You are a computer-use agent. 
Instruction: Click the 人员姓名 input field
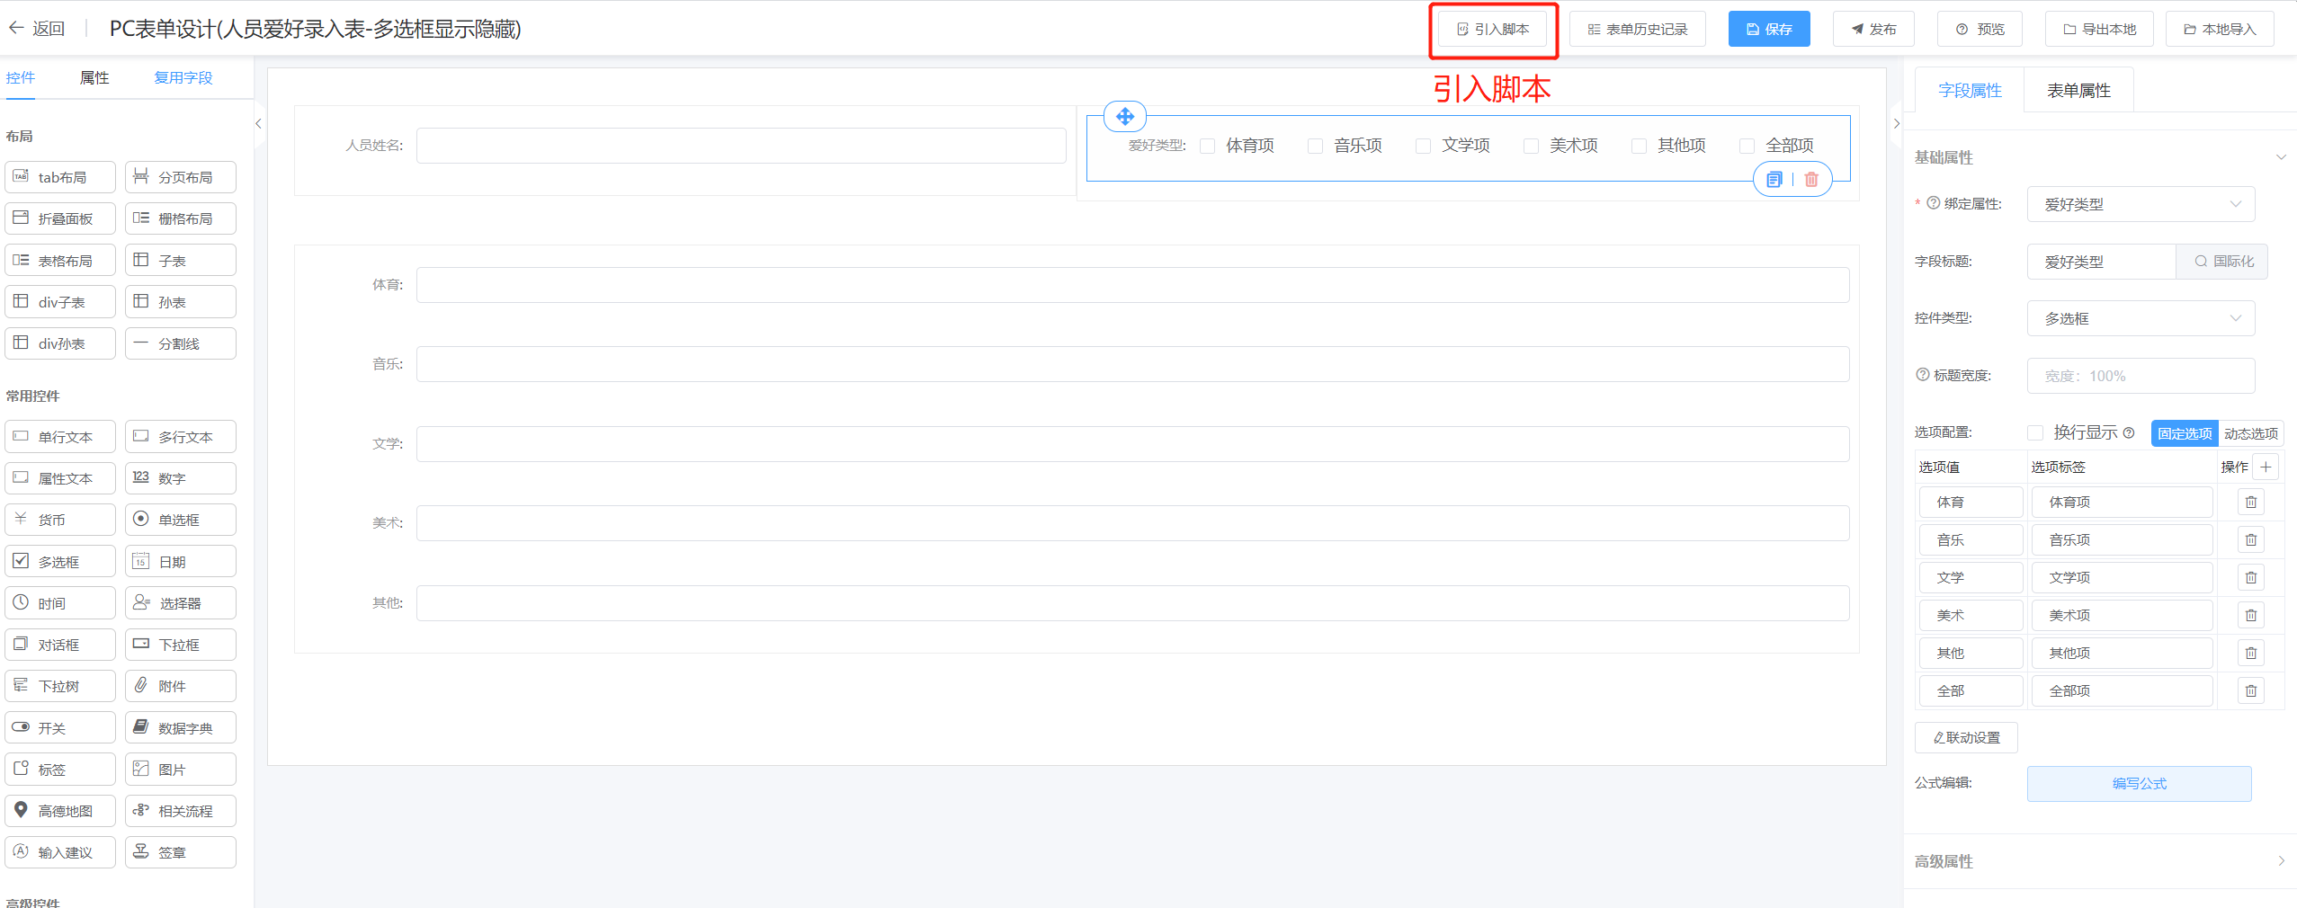click(741, 146)
